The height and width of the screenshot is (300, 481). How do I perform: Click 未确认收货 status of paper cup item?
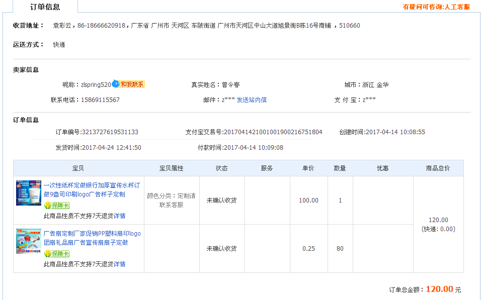221,201
